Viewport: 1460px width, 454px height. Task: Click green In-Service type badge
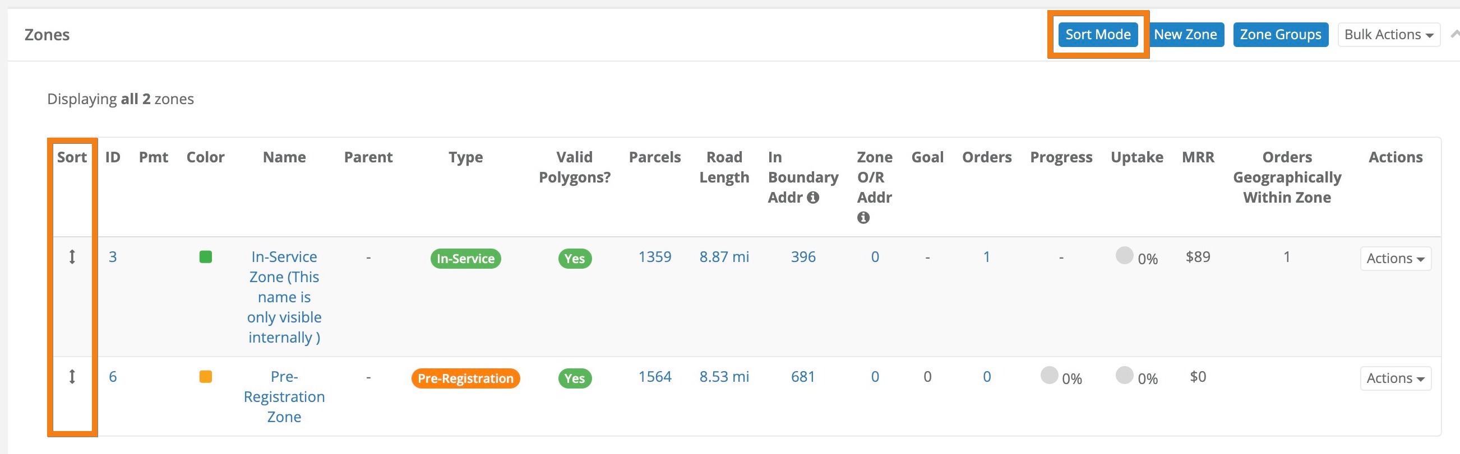465,259
